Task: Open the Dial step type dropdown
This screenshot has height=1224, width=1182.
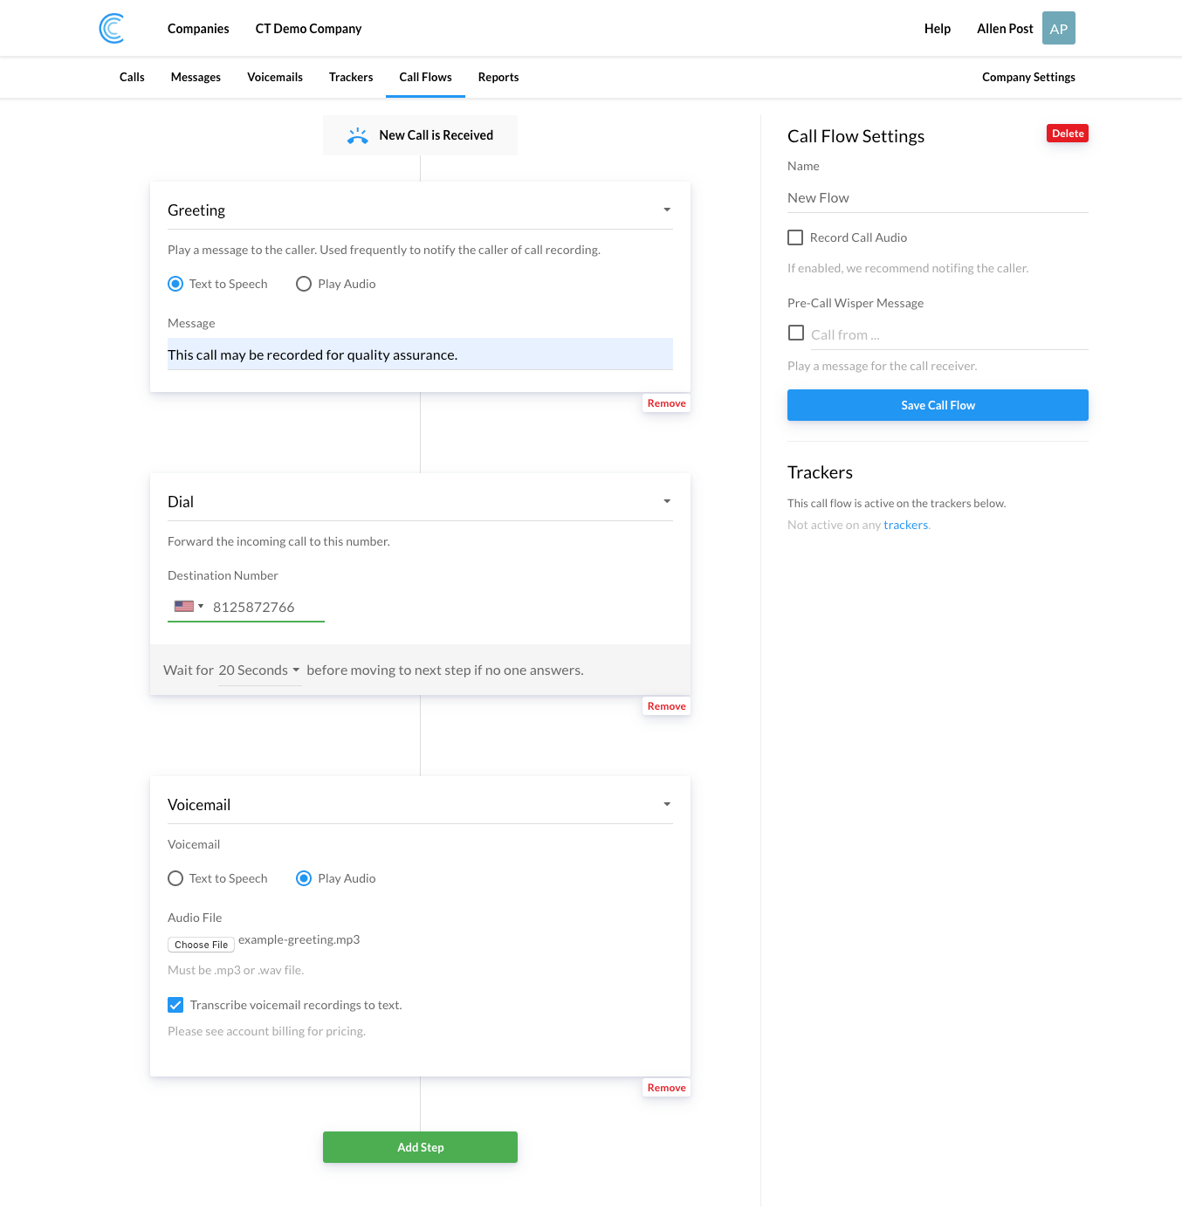Action: [x=667, y=502]
